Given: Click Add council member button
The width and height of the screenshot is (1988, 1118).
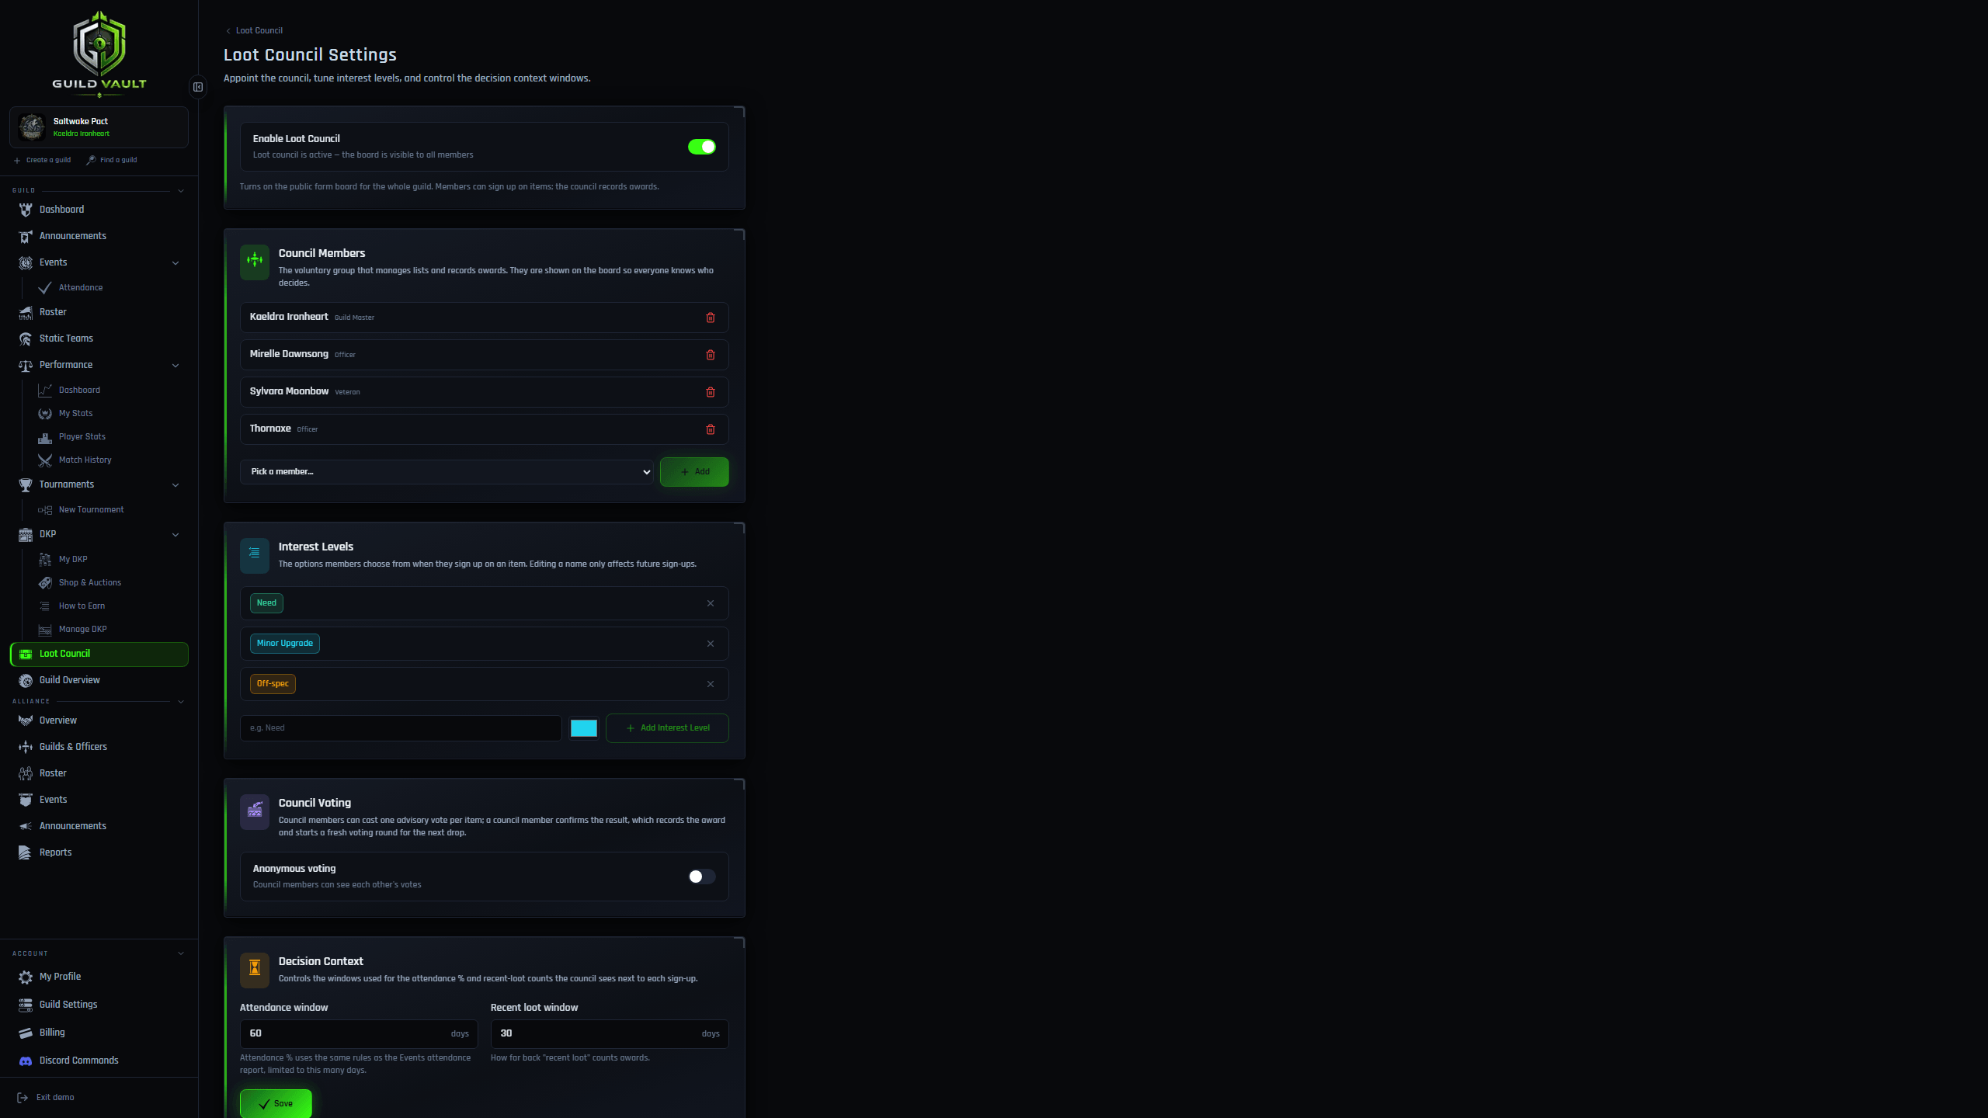Looking at the screenshot, I should (694, 472).
